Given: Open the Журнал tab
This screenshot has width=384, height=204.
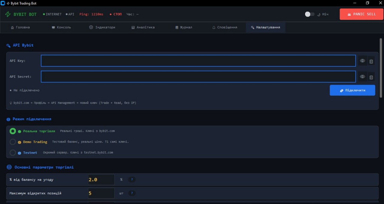Looking at the screenshot, I should (x=184, y=27).
